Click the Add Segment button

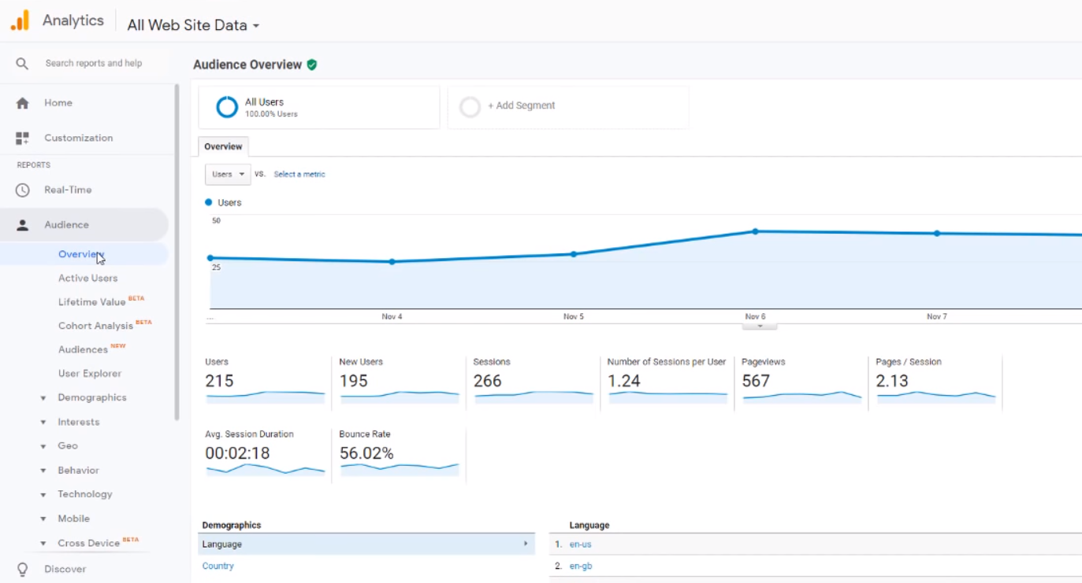pyautogui.click(x=568, y=107)
